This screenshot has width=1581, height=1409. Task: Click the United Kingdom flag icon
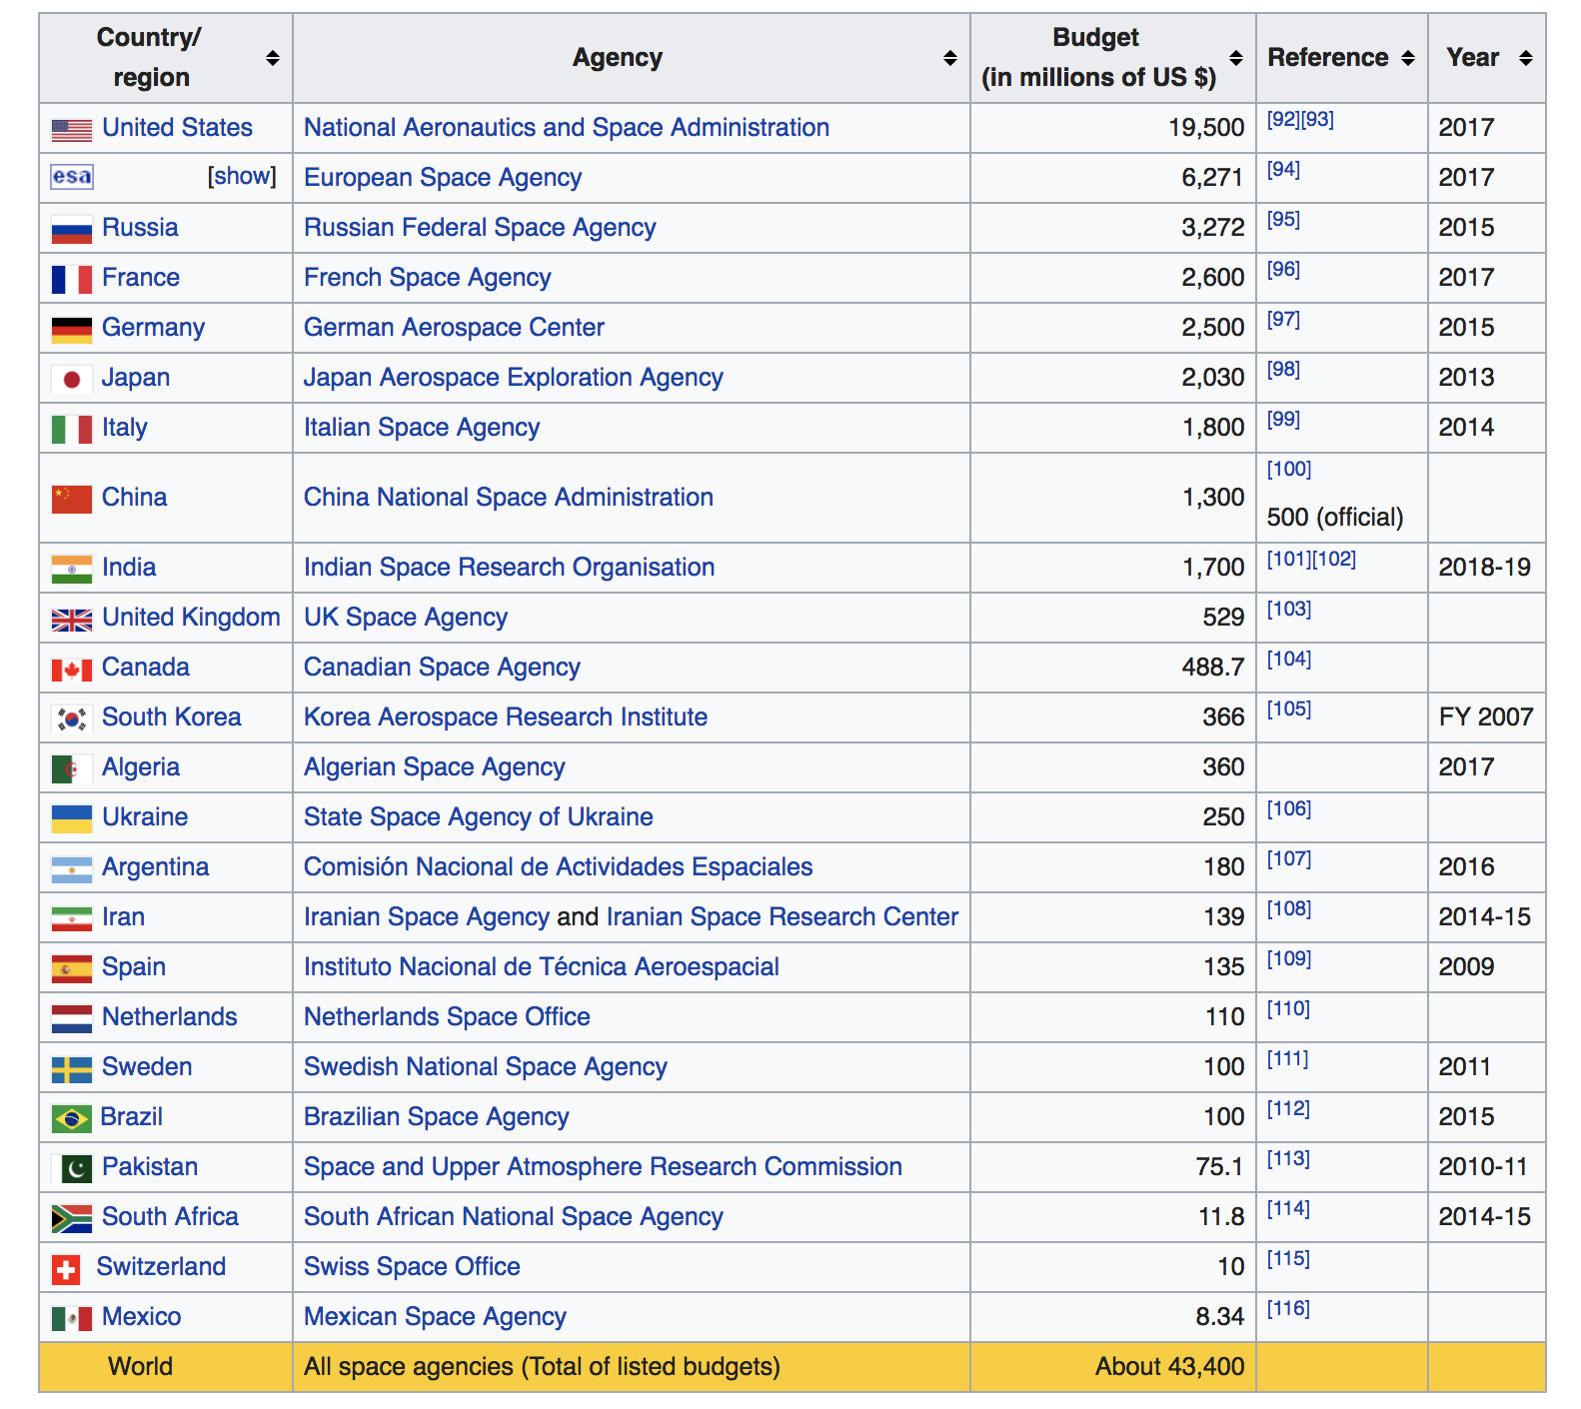tap(72, 620)
